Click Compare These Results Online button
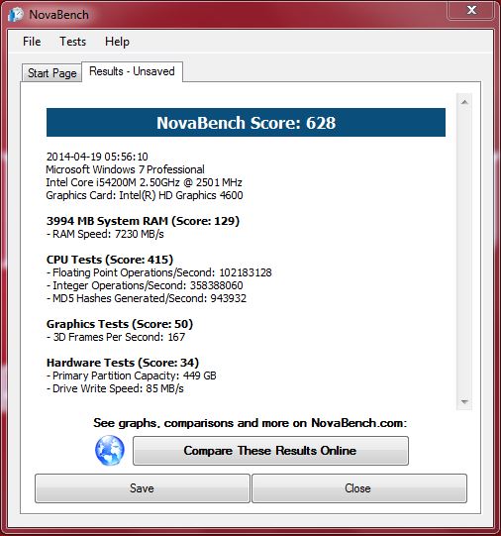Image resolution: width=501 pixels, height=536 pixels. pos(270,451)
